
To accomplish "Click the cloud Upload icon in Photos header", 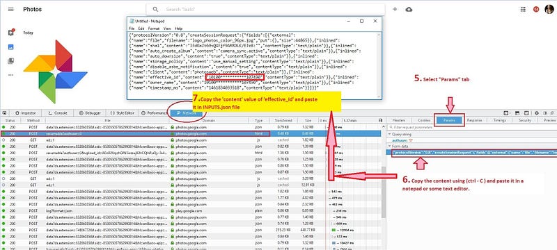I will [x=409, y=9].
